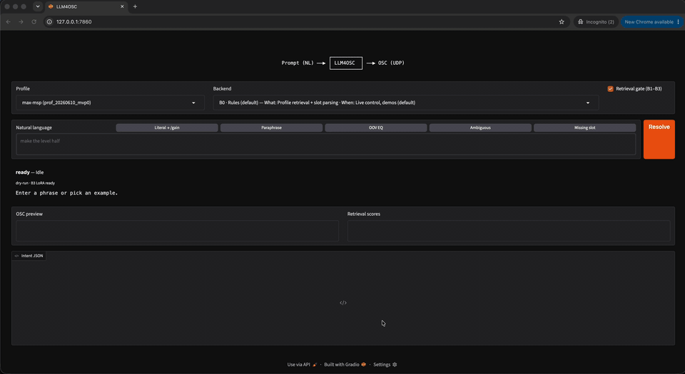
Task: Open the Settings link in footer
Action: (x=385, y=365)
